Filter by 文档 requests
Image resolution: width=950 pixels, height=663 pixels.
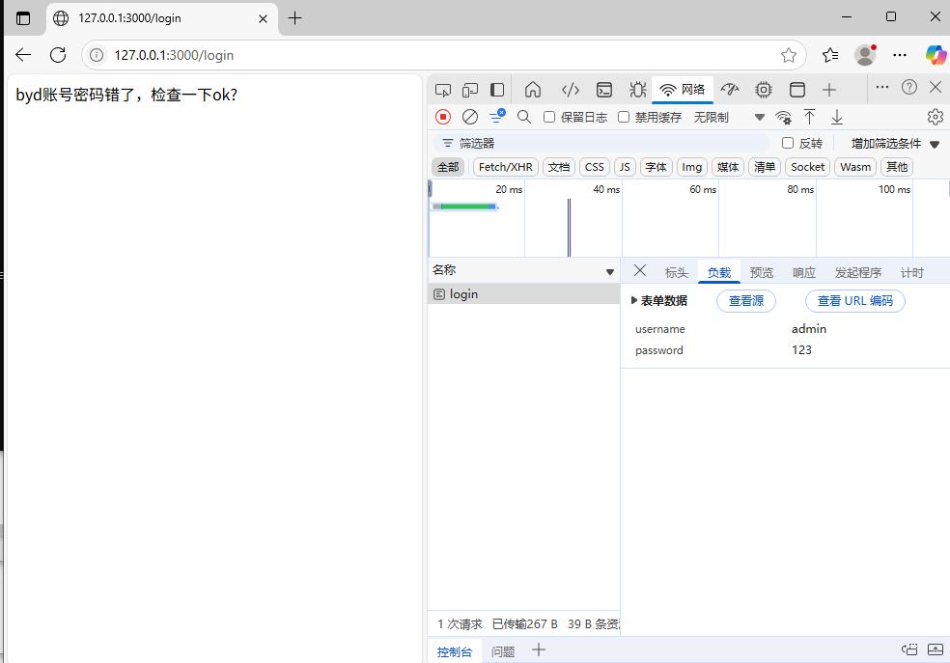[559, 167]
